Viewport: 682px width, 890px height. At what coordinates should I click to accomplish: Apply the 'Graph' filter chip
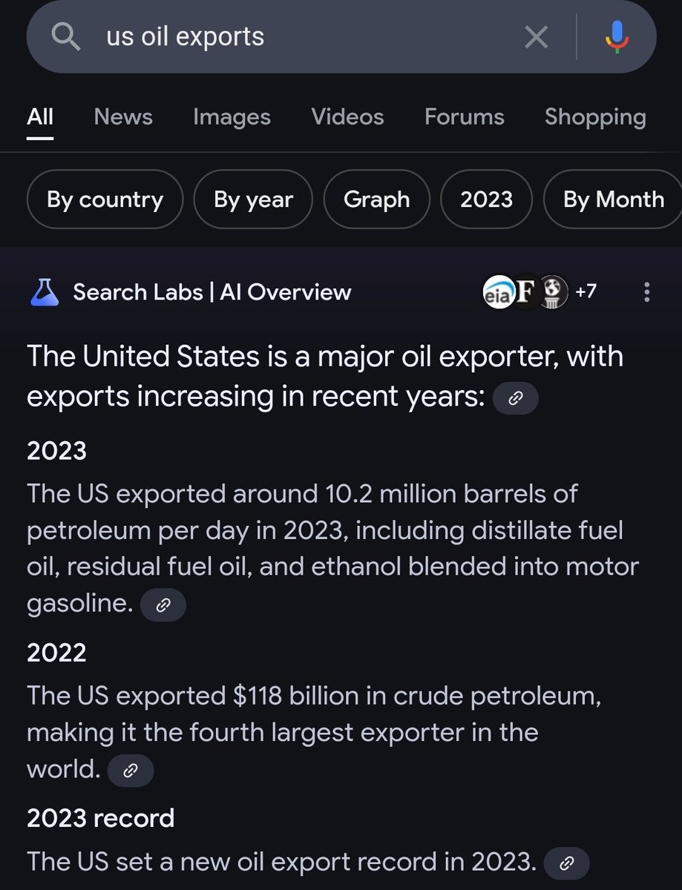(x=376, y=200)
